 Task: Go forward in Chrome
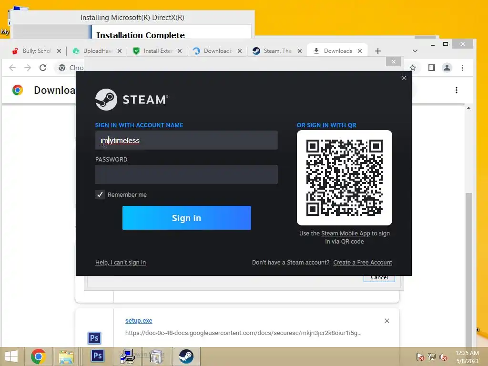click(x=28, y=68)
